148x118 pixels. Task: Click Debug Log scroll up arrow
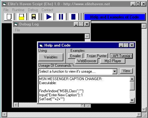point(87,36)
